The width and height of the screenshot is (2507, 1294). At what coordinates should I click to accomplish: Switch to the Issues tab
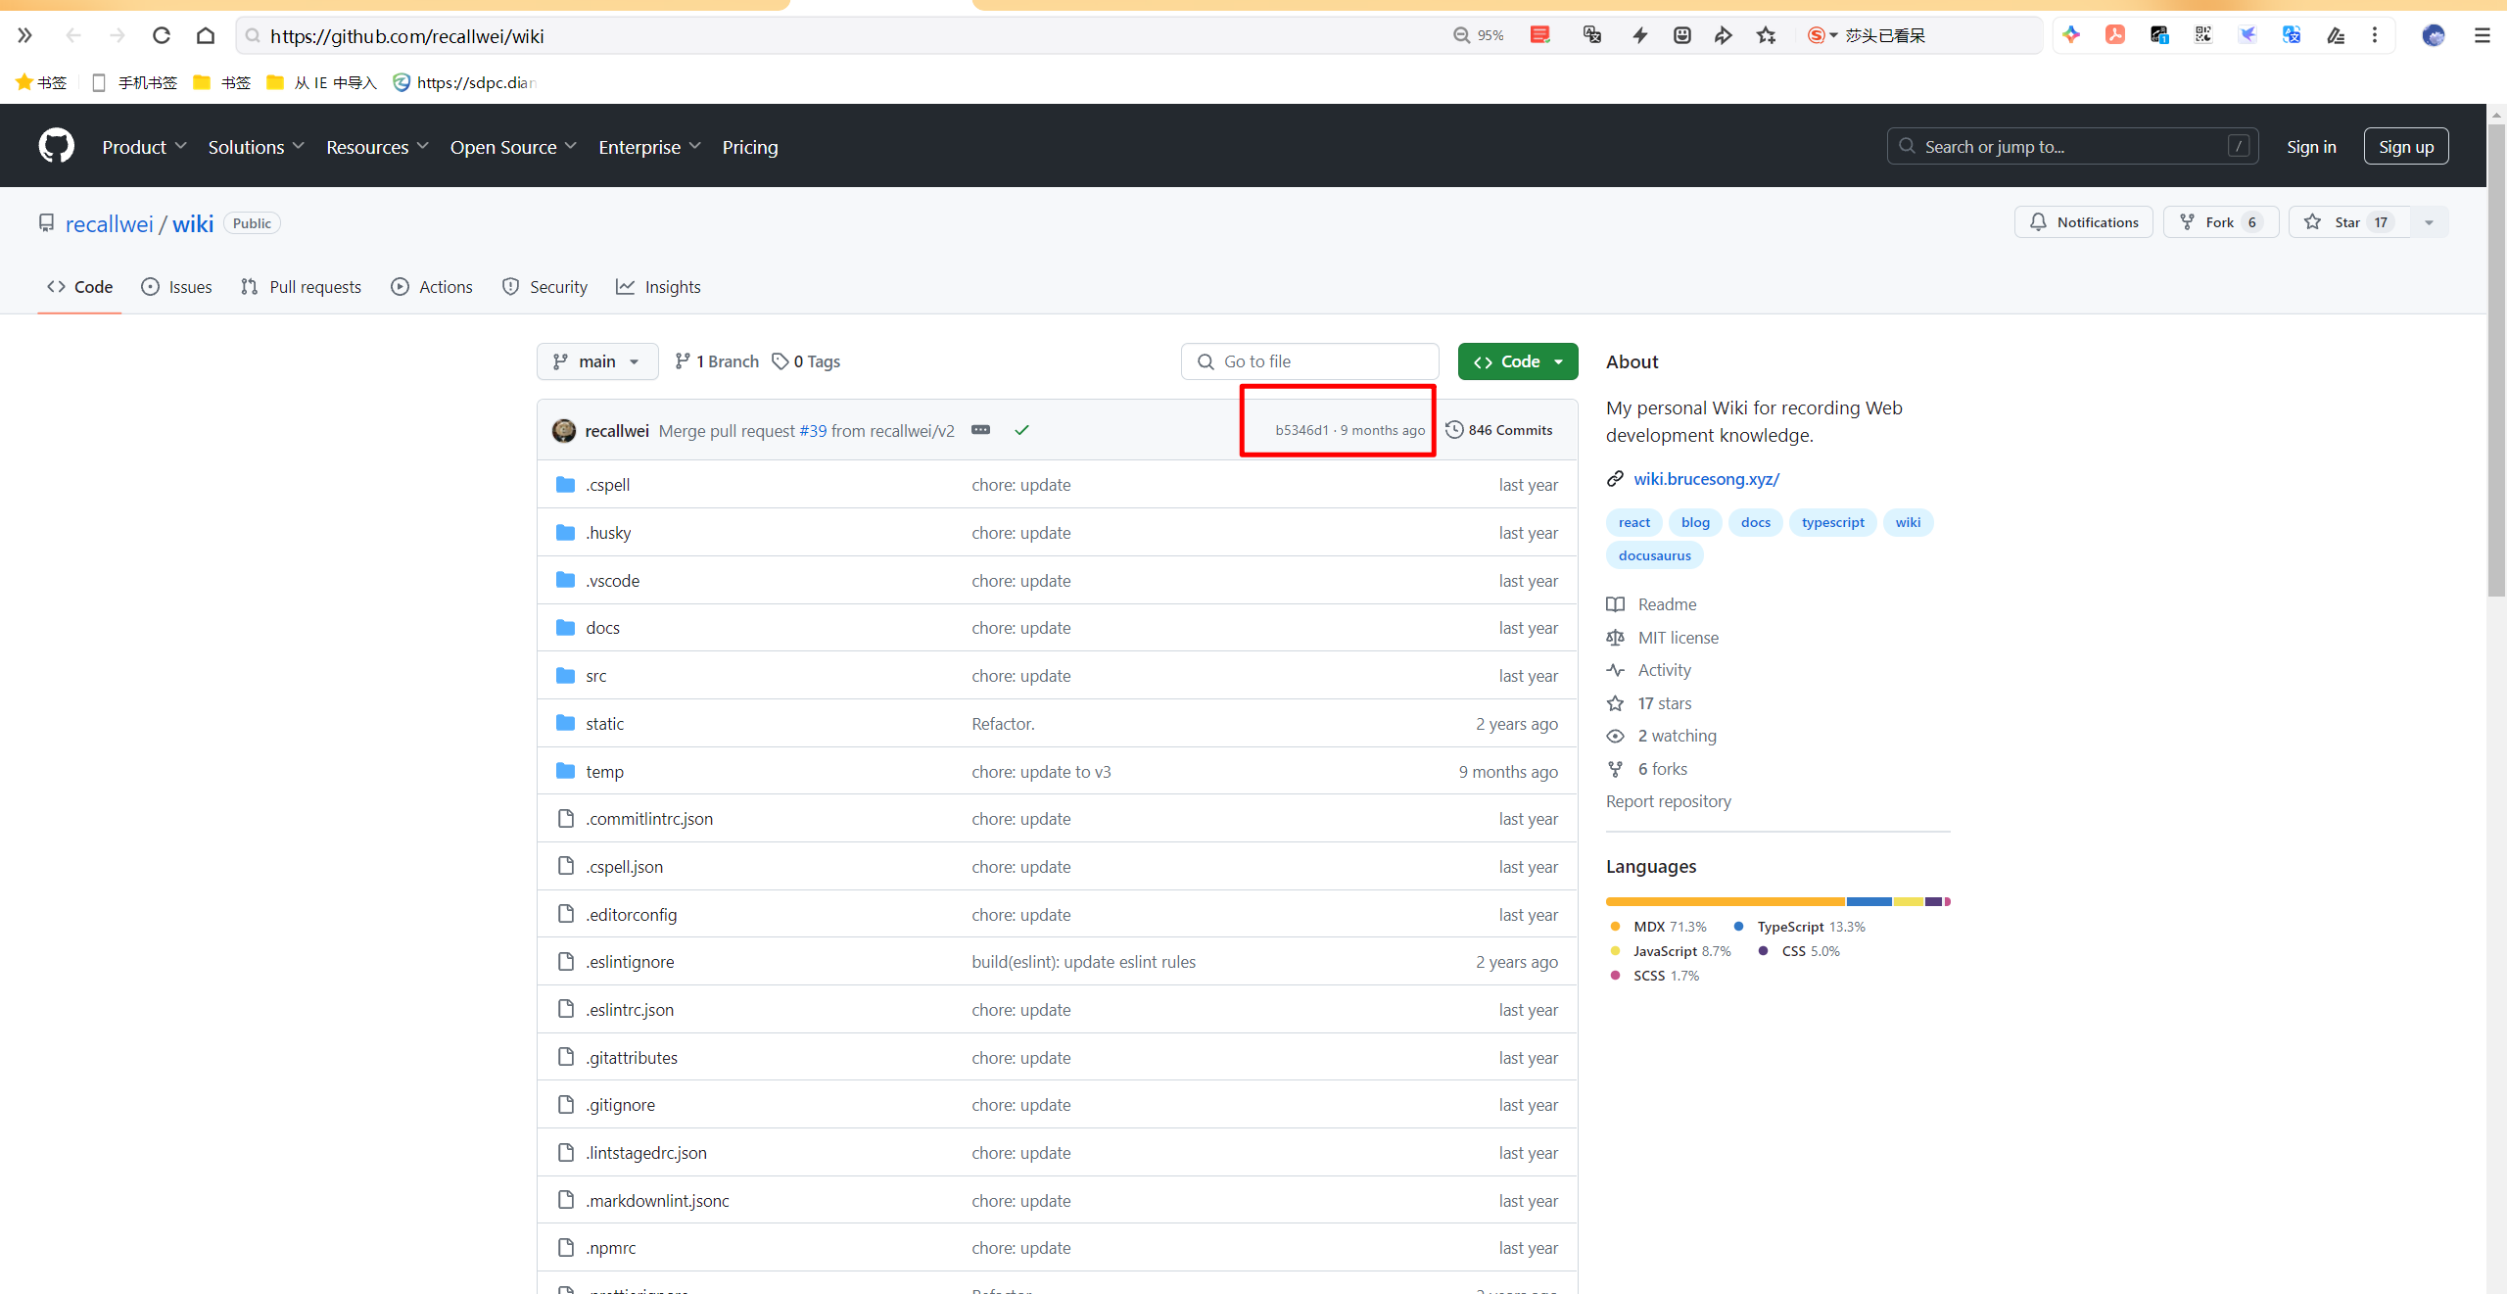click(x=176, y=287)
